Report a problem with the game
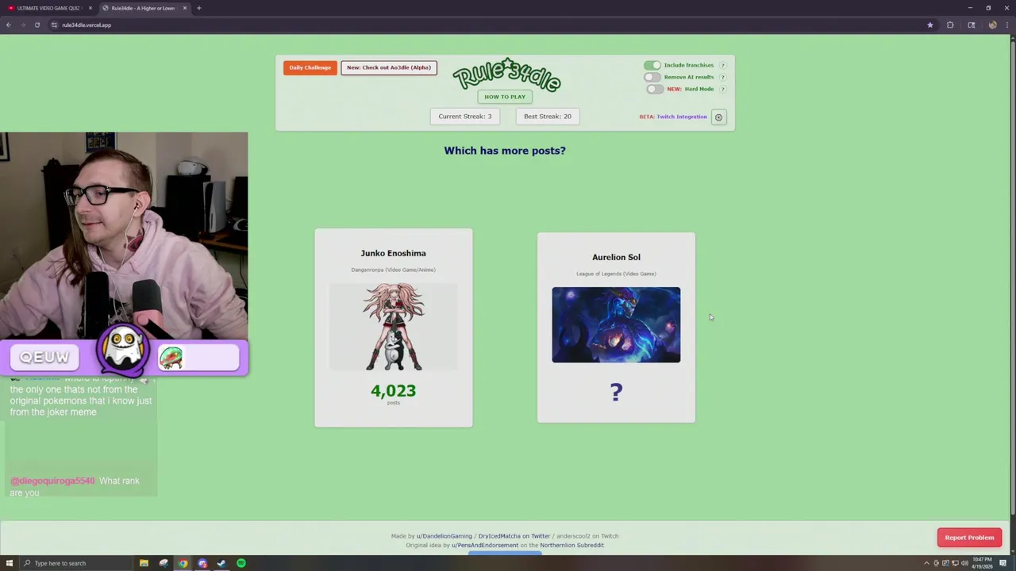The height and width of the screenshot is (571, 1016). coord(969,538)
